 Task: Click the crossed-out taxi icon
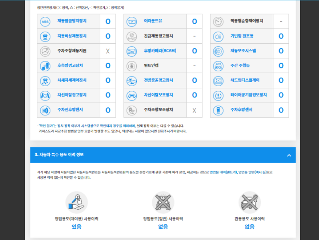(163, 202)
